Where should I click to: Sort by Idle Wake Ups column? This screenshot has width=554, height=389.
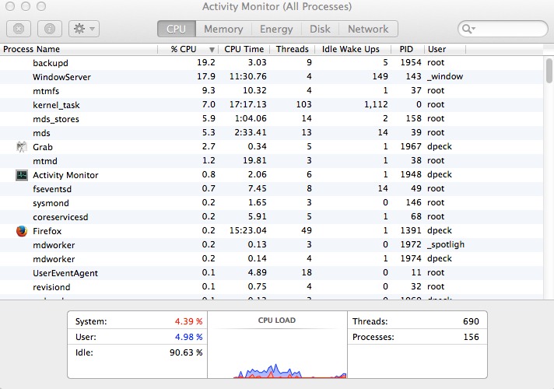(x=353, y=49)
